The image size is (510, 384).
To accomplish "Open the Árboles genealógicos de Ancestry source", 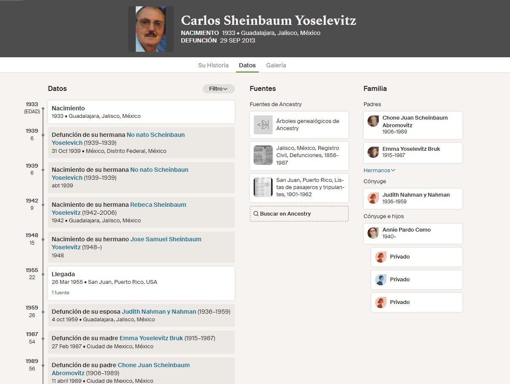I will [263, 125].
